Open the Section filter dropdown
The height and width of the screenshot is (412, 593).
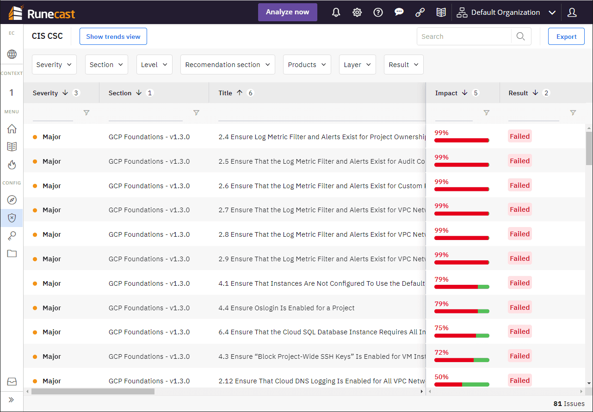click(106, 65)
